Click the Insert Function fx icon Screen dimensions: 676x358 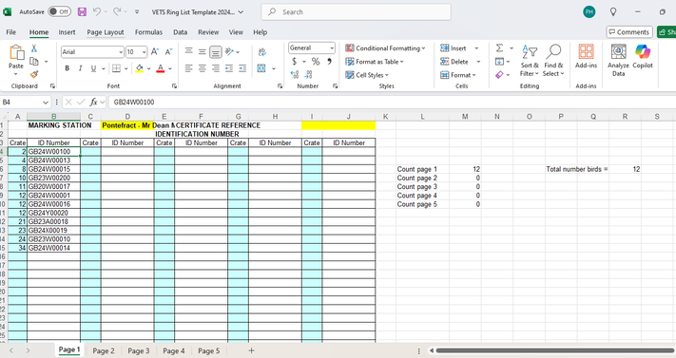point(93,103)
